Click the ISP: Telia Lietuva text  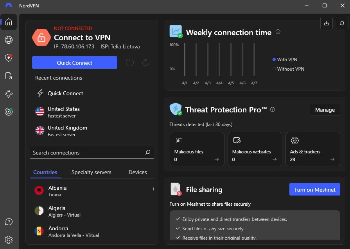coord(120,46)
